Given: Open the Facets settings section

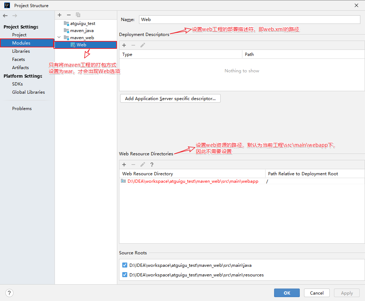Looking at the screenshot, I should pos(19,59).
